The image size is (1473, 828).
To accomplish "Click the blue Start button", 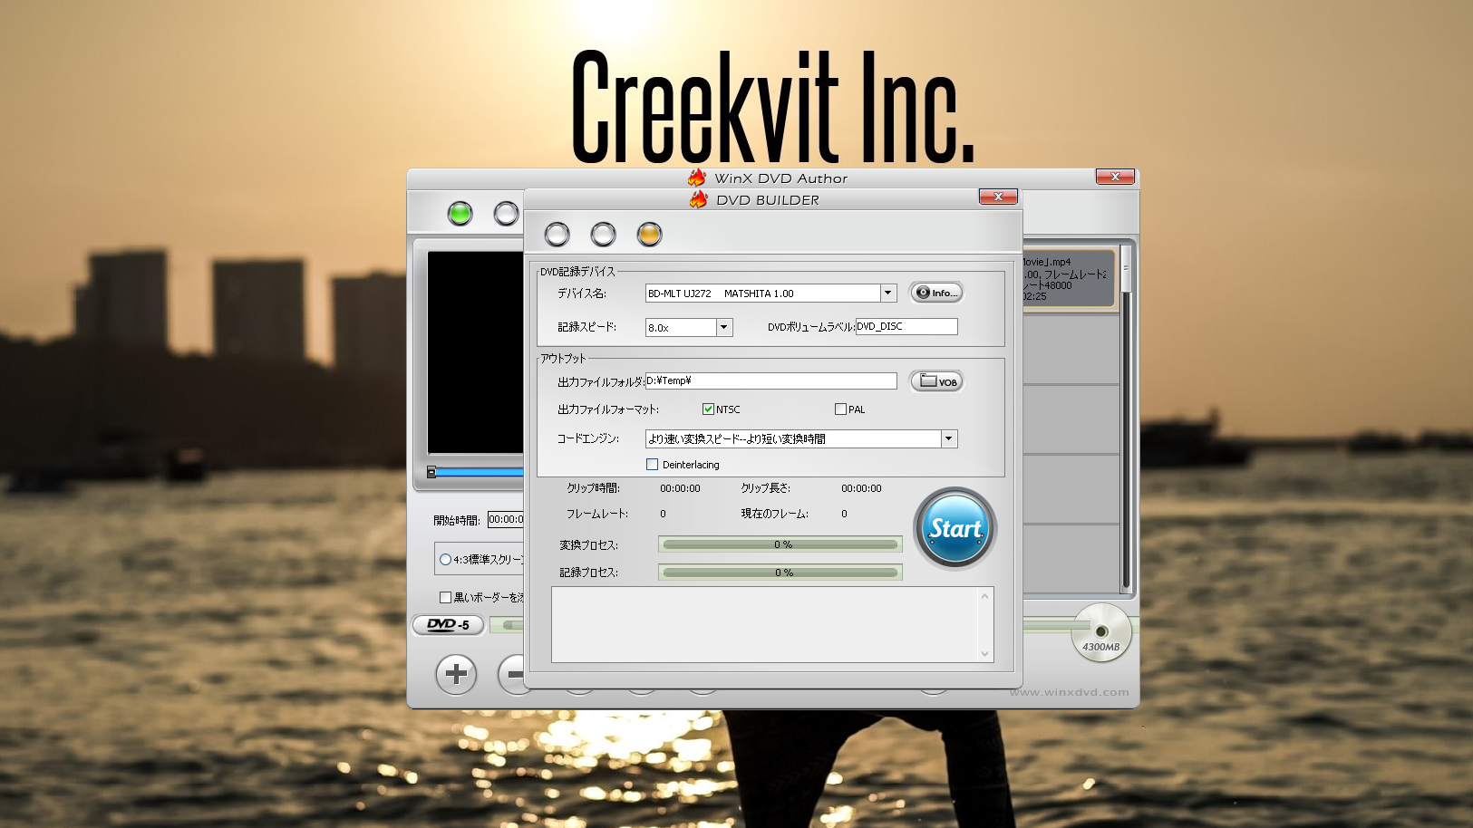I will point(955,529).
